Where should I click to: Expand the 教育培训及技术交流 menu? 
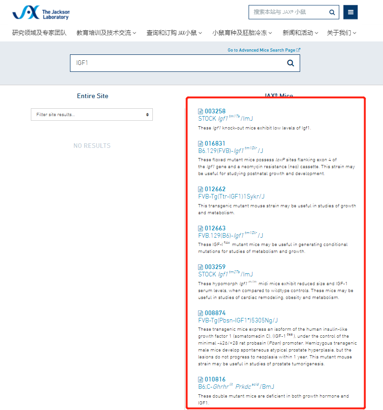click(106, 33)
